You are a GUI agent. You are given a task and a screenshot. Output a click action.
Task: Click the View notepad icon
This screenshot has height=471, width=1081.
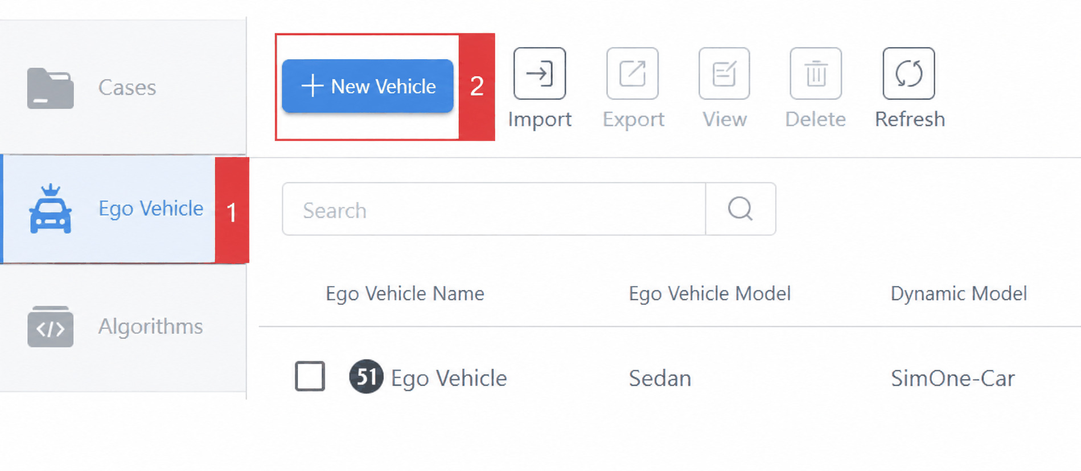coord(724,73)
